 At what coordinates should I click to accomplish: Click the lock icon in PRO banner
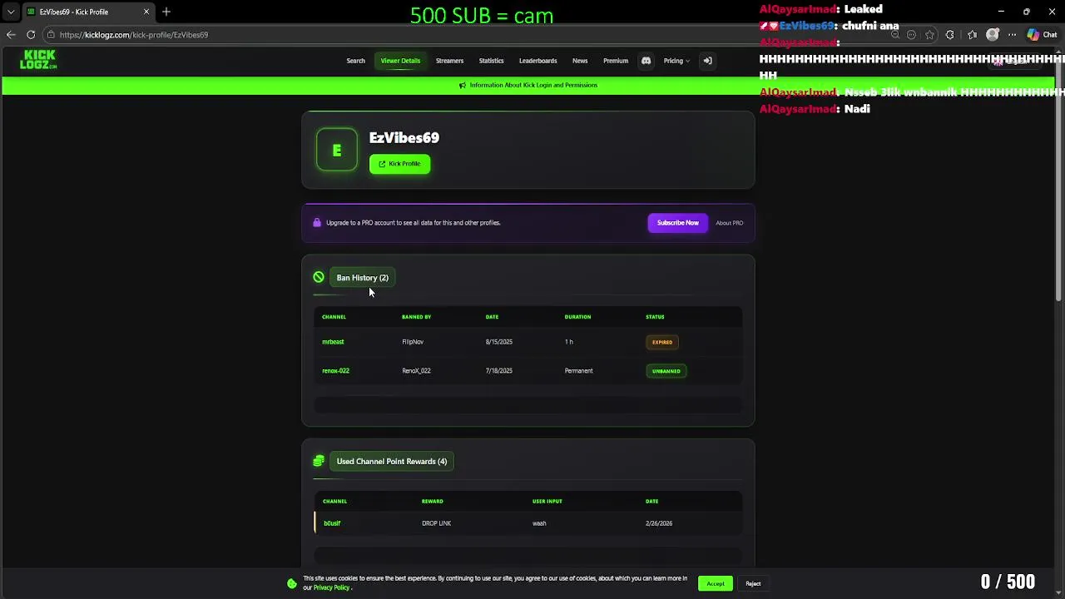(x=317, y=223)
